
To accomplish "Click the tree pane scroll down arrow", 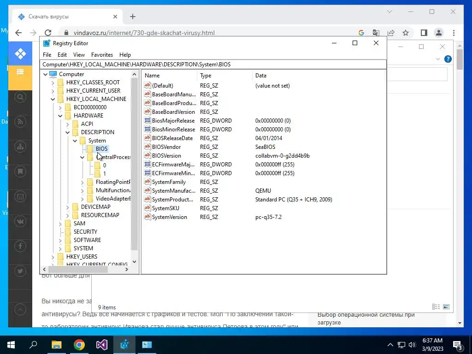I will tap(134, 262).
